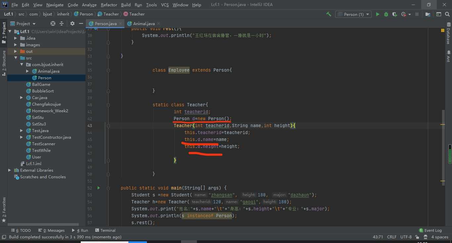The width and height of the screenshot is (452, 243).
Task: Click cursor position 43:71 in status bar
Action: [x=378, y=237]
